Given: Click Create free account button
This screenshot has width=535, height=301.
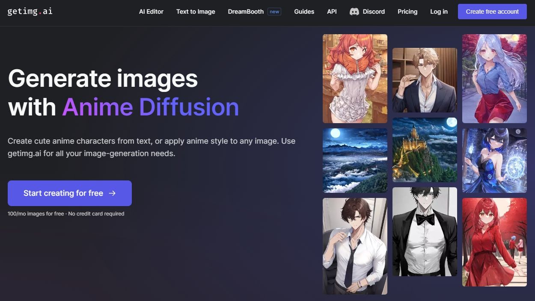Looking at the screenshot, I should (x=492, y=12).
